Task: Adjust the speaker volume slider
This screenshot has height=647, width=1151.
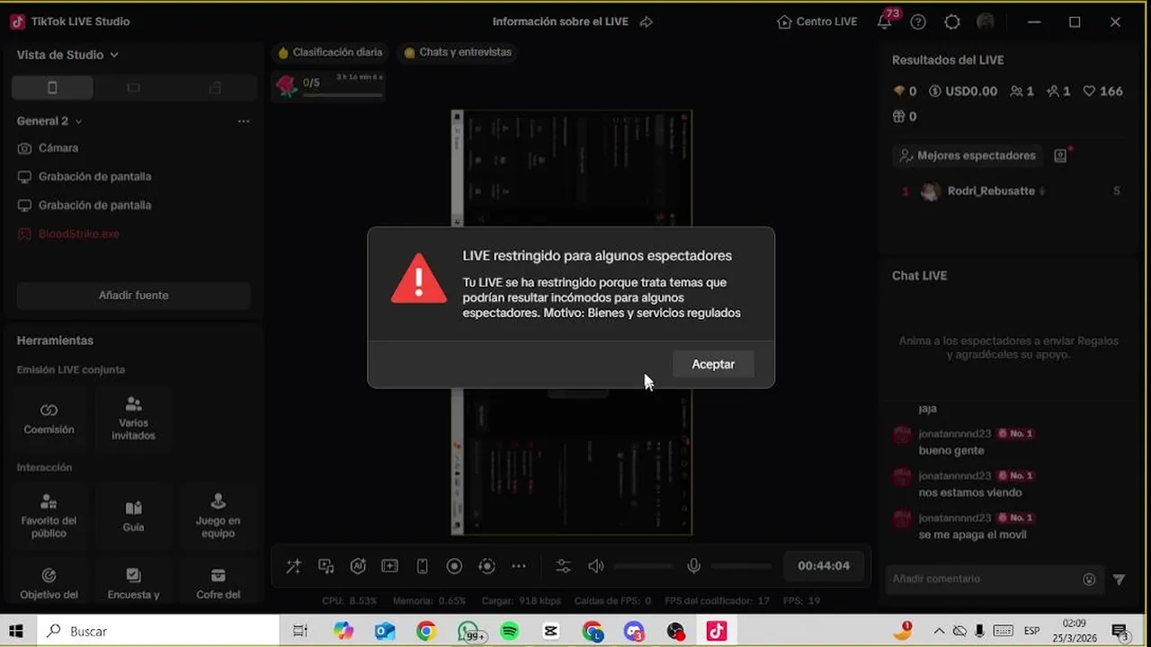Action: (644, 566)
